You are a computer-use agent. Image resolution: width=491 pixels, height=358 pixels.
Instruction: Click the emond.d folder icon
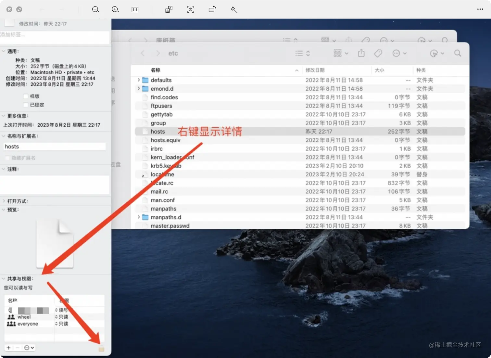(x=145, y=89)
